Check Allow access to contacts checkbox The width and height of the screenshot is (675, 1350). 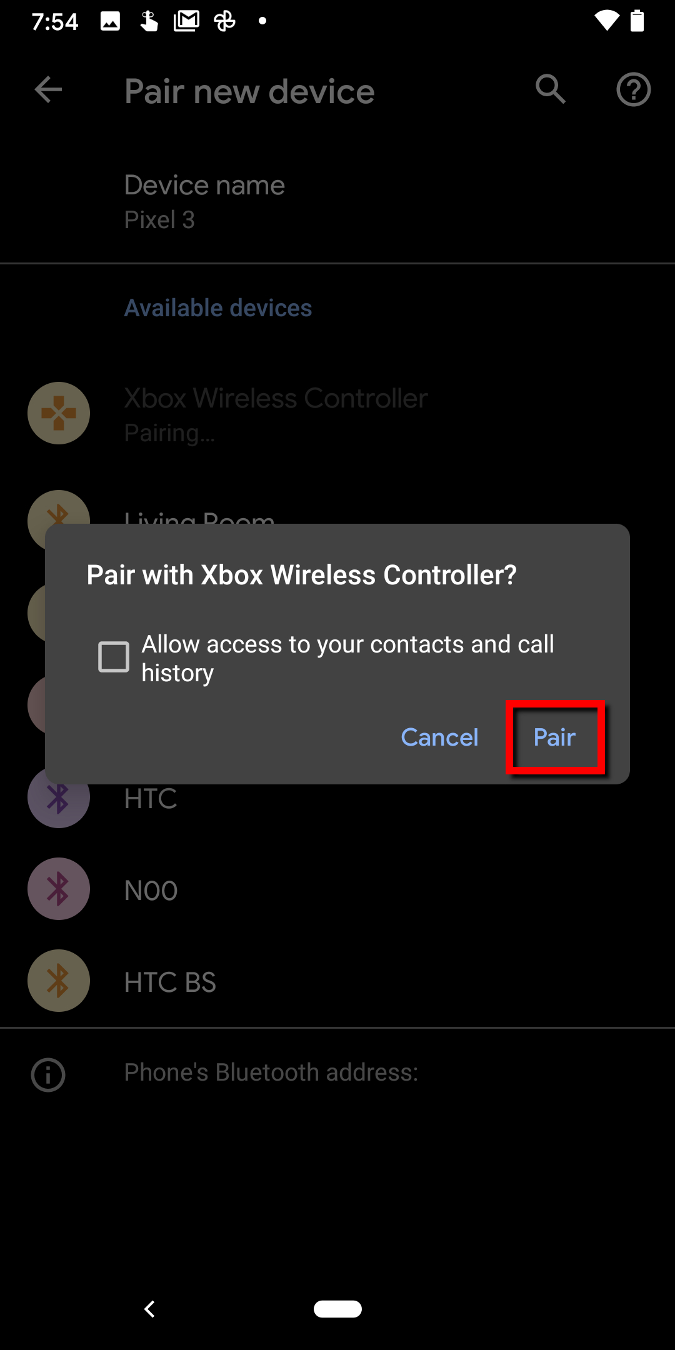point(114,657)
